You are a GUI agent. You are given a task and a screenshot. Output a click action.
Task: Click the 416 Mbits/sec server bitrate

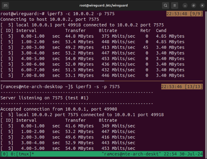point(118,137)
